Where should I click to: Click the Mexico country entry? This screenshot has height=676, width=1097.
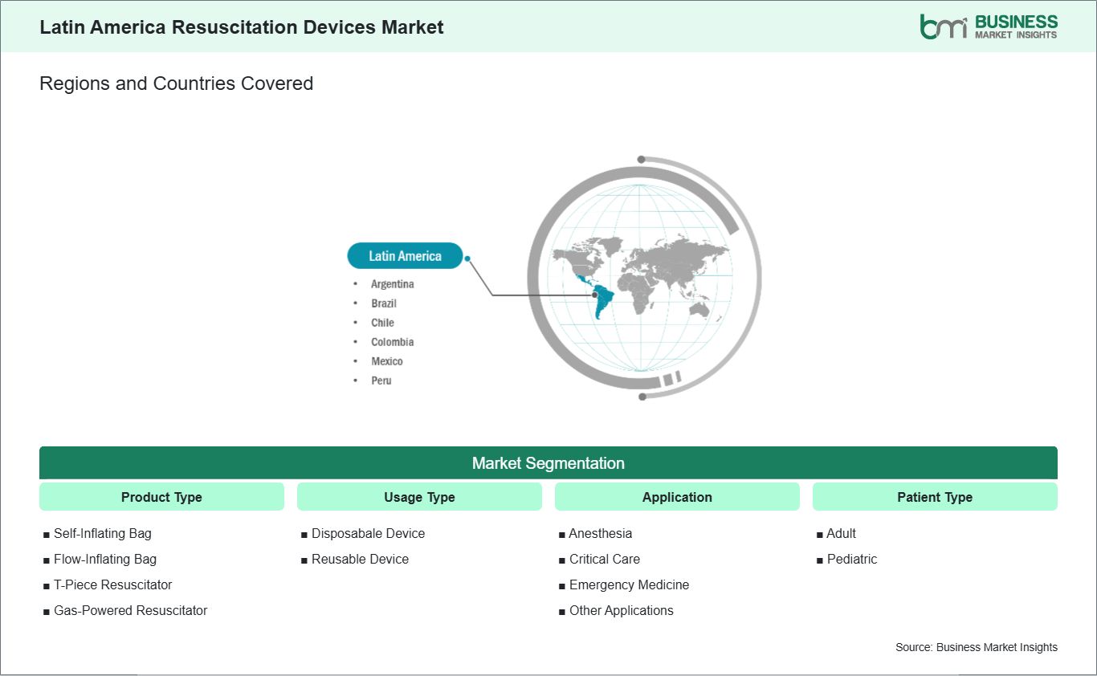click(x=387, y=361)
